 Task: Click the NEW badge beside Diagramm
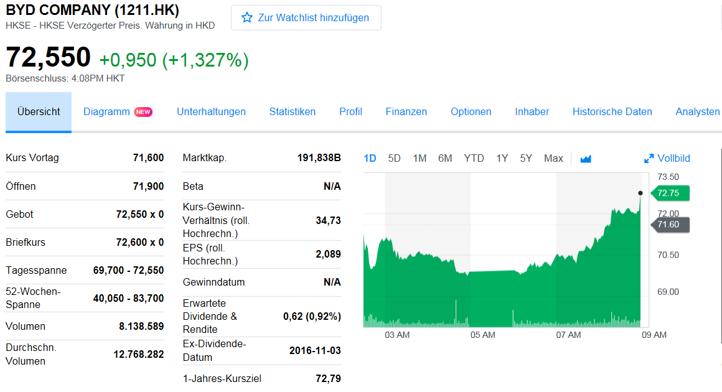[x=143, y=112]
